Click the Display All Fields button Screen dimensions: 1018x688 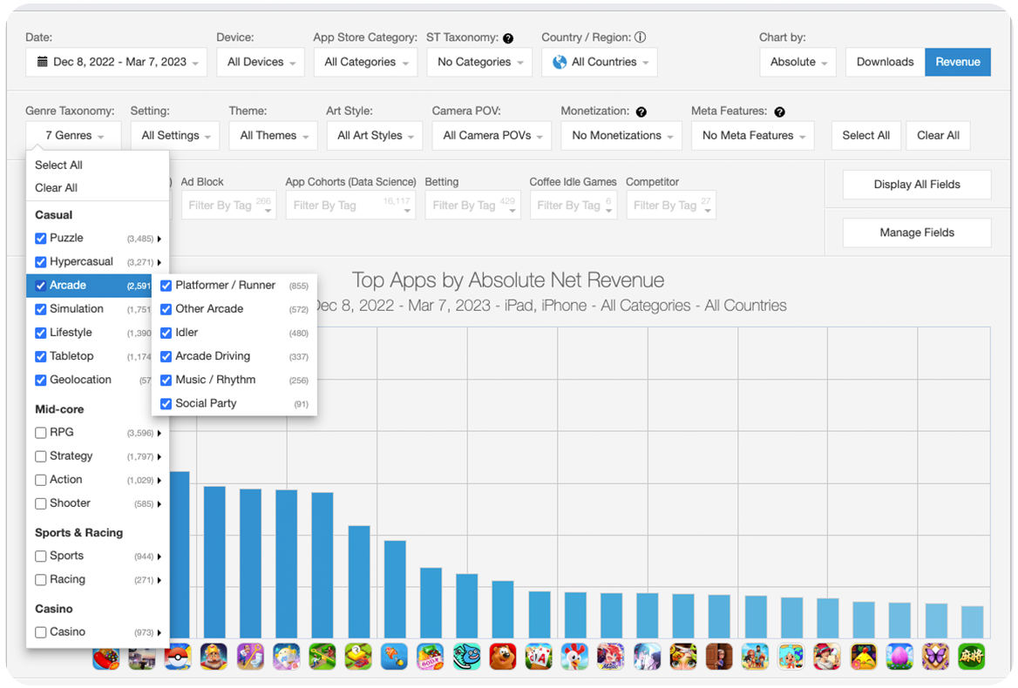click(917, 185)
